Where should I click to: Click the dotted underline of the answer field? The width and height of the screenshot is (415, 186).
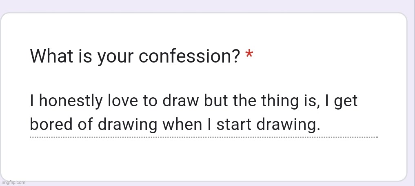(204, 137)
